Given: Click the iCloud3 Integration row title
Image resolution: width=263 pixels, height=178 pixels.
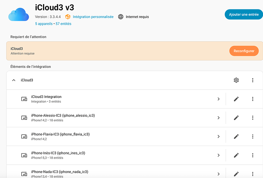Looking at the screenshot, I should point(46,97).
